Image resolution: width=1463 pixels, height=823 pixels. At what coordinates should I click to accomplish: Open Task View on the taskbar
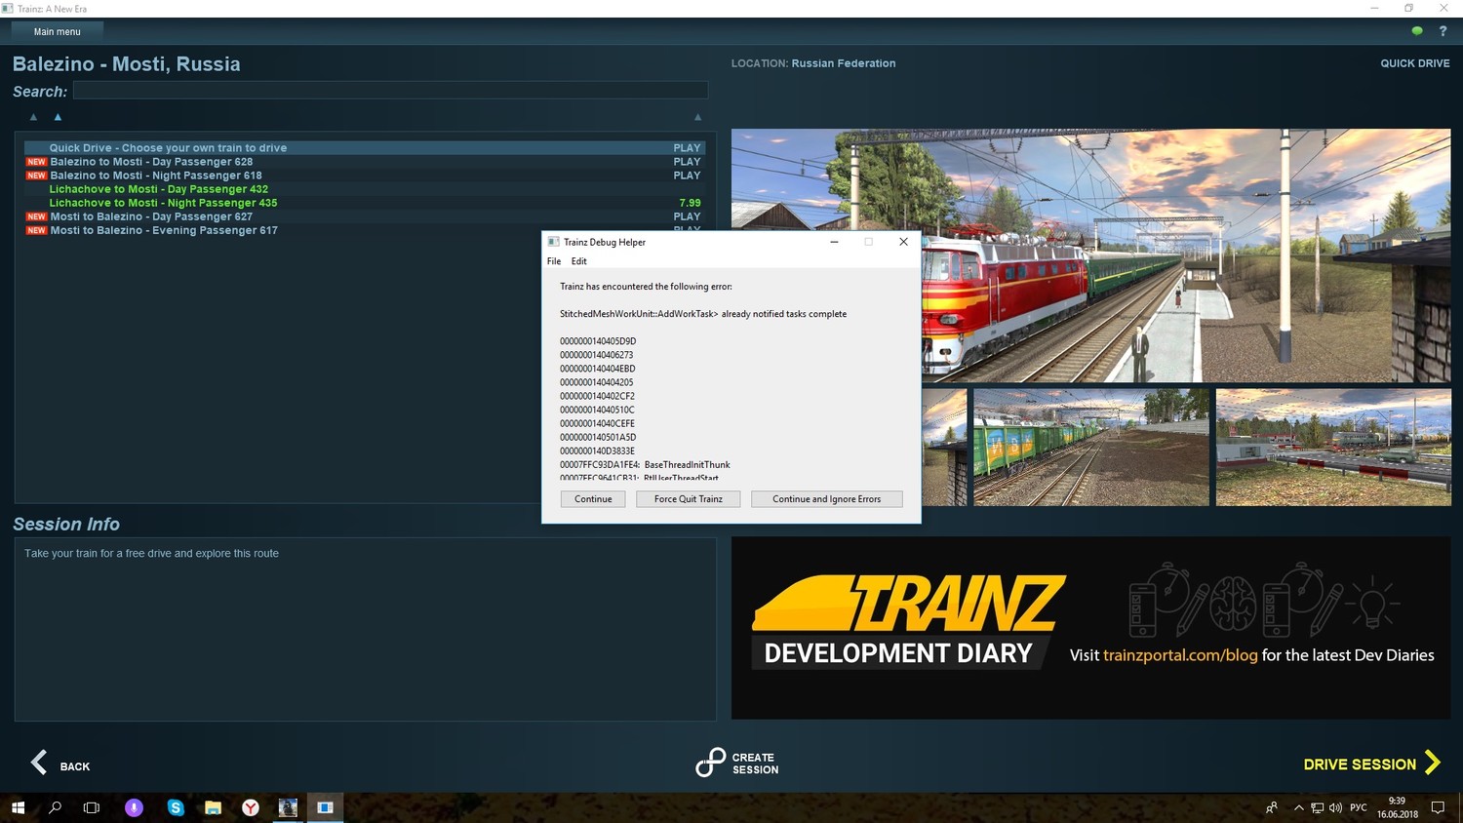(92, 807)
